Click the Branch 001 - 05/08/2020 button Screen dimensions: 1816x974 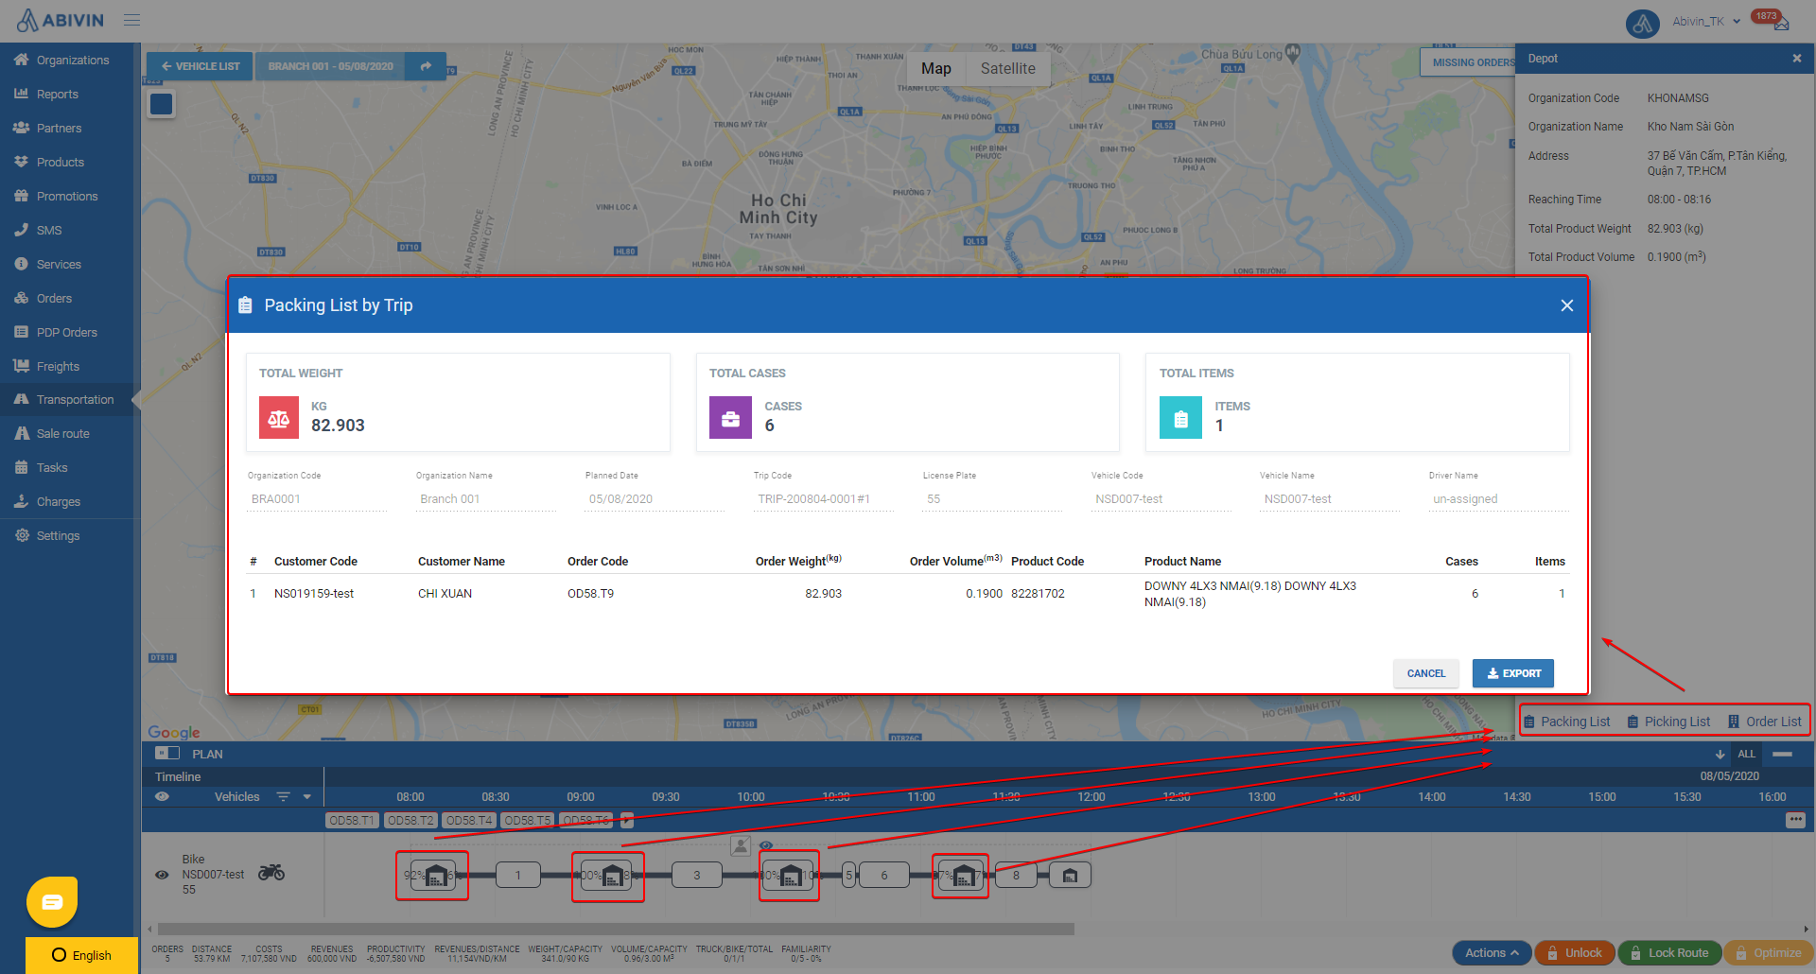click(330, 66)
